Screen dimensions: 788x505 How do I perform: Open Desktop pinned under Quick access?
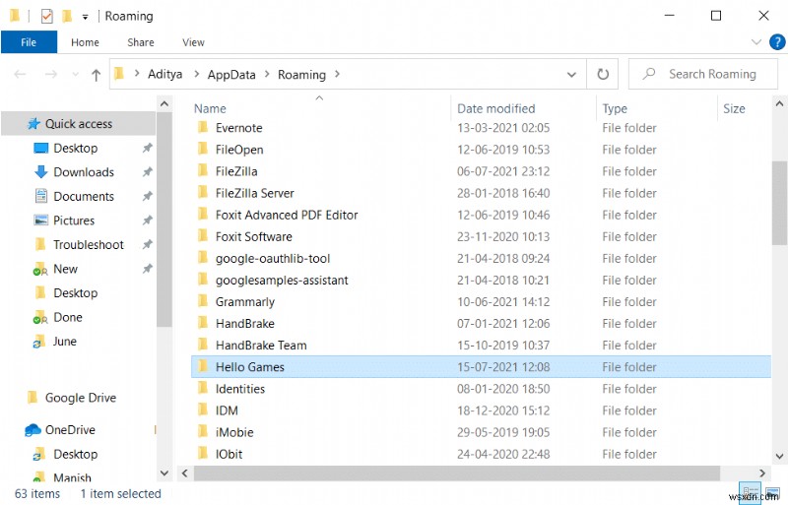pos(76,149)
